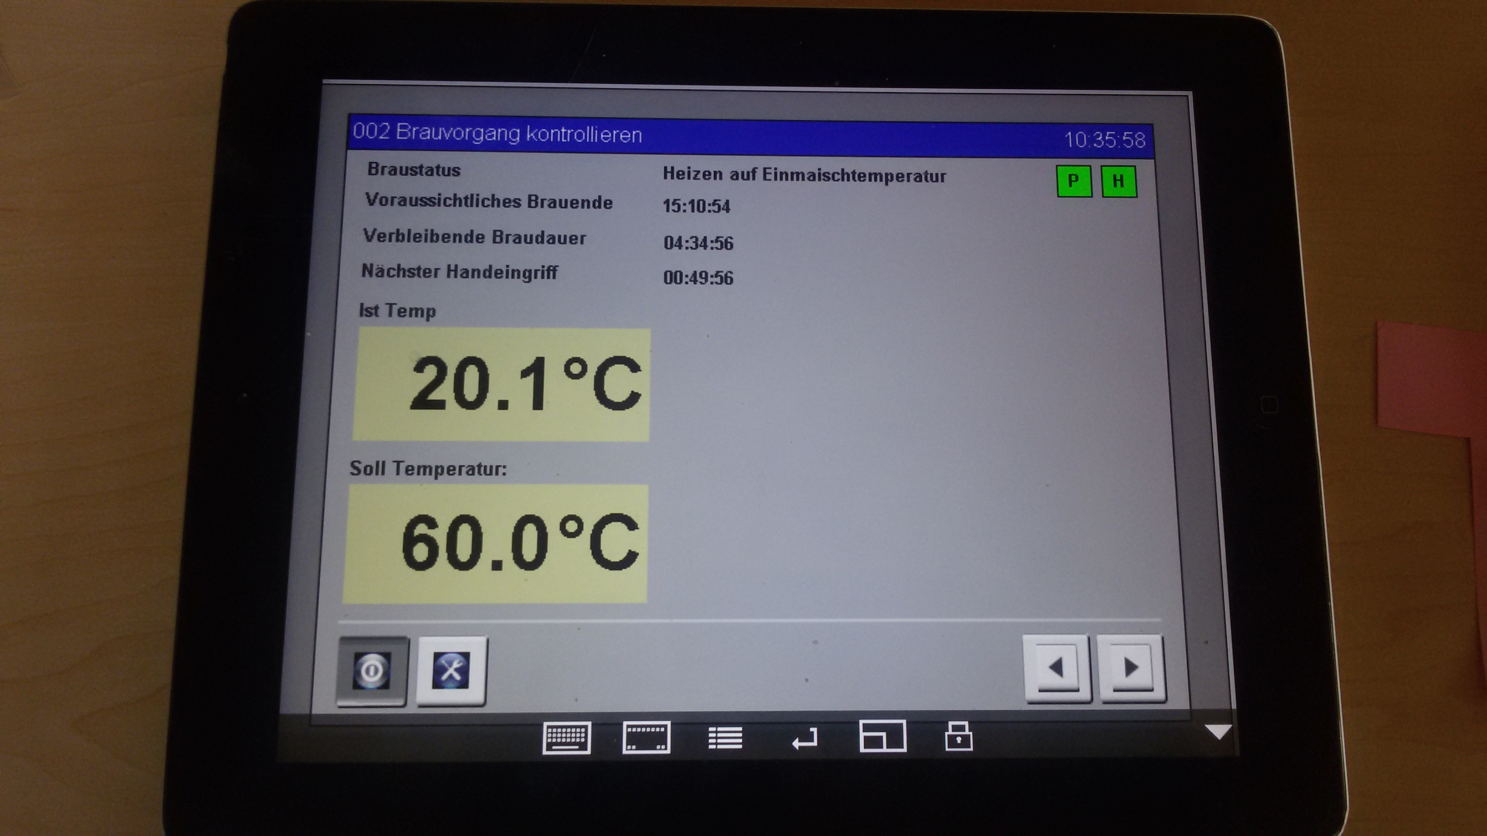Open the function keys bar icon
Viewport: 1487px width, 836px height.
(646, 737)
